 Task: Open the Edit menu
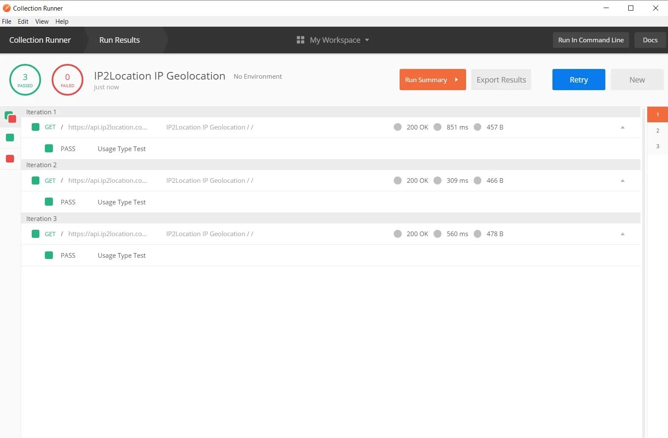pyautogui.click(x=23, y=22)
